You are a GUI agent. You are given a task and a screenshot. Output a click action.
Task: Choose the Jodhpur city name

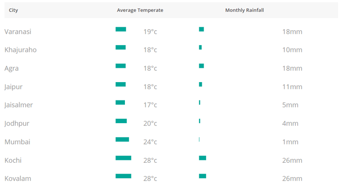tap(17, 124)
